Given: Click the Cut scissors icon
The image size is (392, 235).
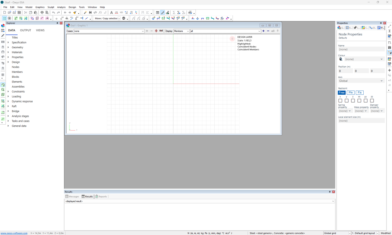Looking at the screenshot, I should (x=26, y=12).
